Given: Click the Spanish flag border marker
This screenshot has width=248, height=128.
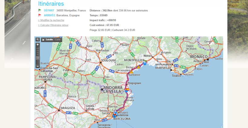Looking at the screenshot, I should (x=127, y=90).
